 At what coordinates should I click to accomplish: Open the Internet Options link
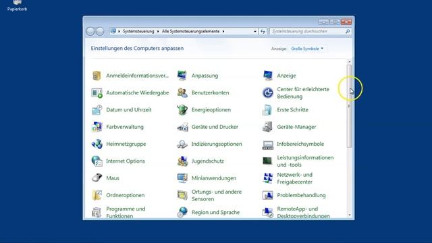coord(126,161)
